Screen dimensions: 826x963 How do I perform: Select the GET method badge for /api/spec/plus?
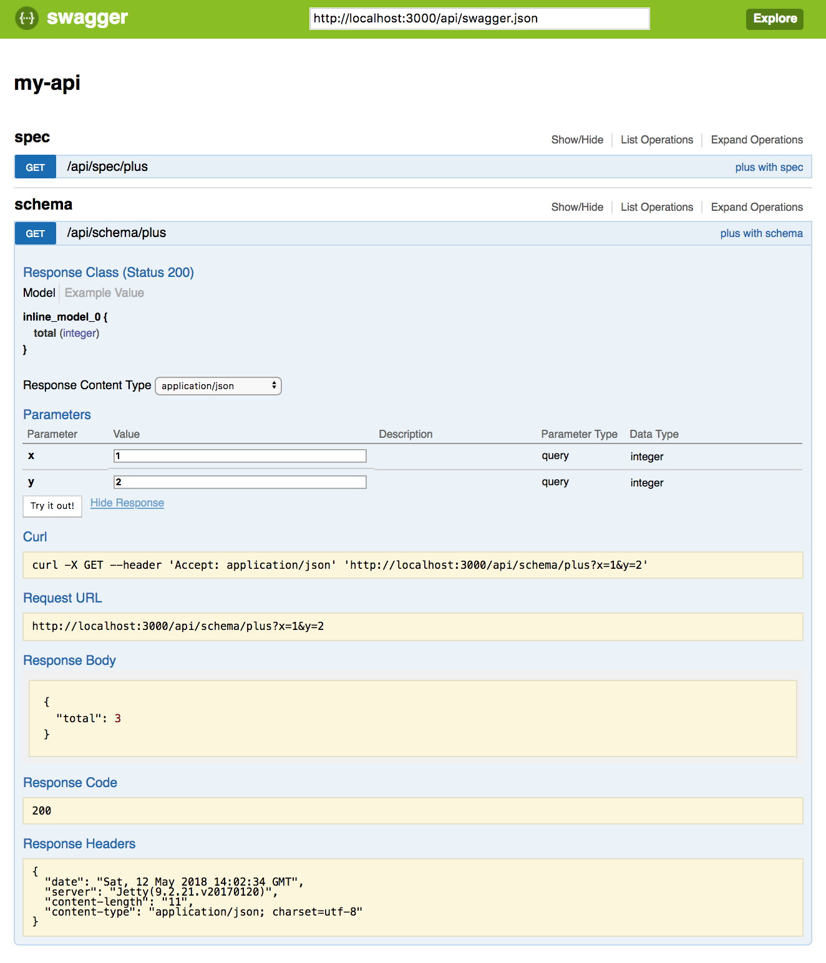point(35,167)
